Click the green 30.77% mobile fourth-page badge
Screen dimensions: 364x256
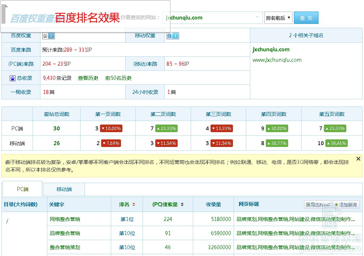[277, 143]
